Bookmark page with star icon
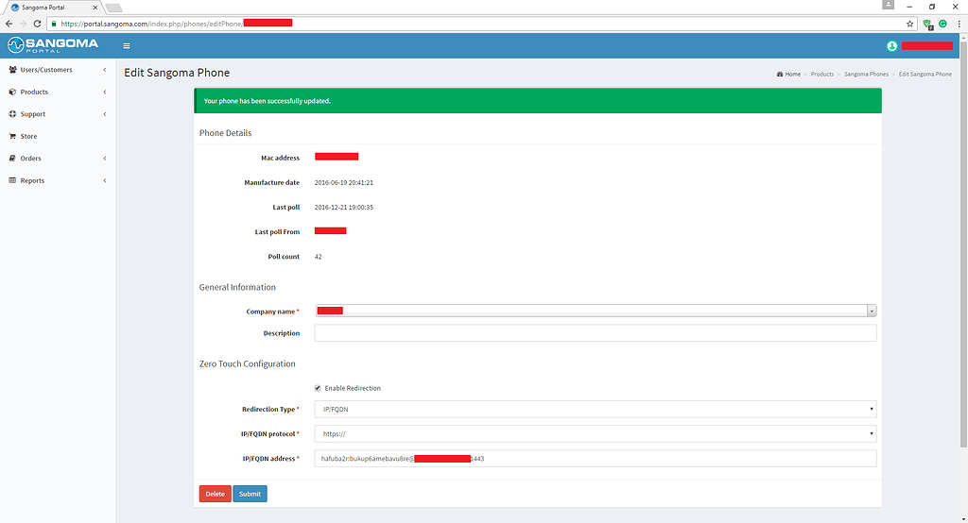968x523 pixels. 909,24
